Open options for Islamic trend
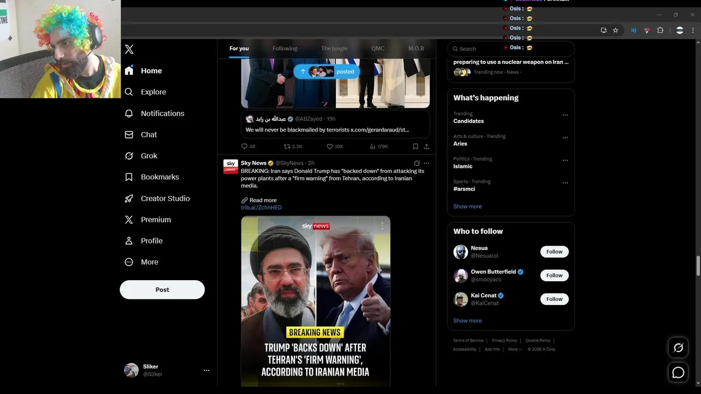This screenshot has width=701, height=394. [x=565, y=160]
